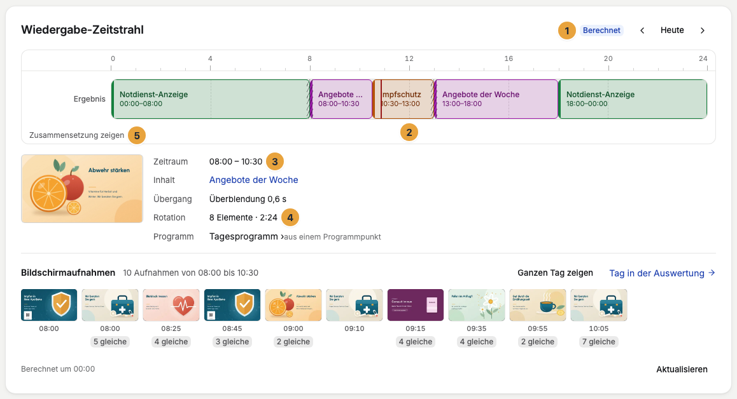Image resolution: width=737 pixels, height=399 pixels.
Task: Click the hour 16 tick on ruler
Action: pos(509,58)
